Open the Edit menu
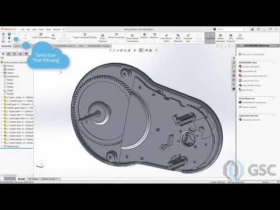Viewport: 280px width, 210px height. [28, 29]
